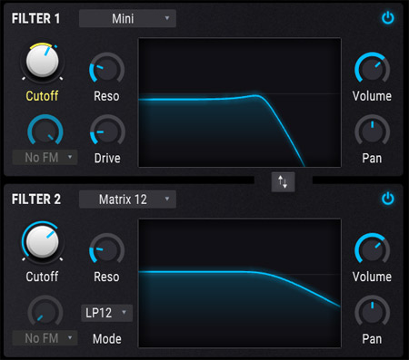Viewport: 409px width, 360px height.
Task: Click the Filter 1 frequency response display
Action: click(x=240, y=102)
